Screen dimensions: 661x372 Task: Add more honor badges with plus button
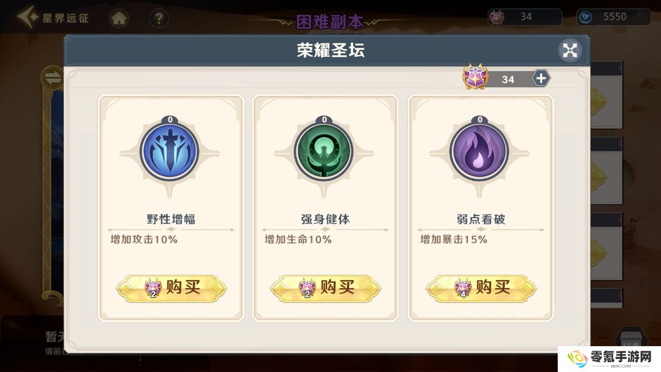click(541, 79)
